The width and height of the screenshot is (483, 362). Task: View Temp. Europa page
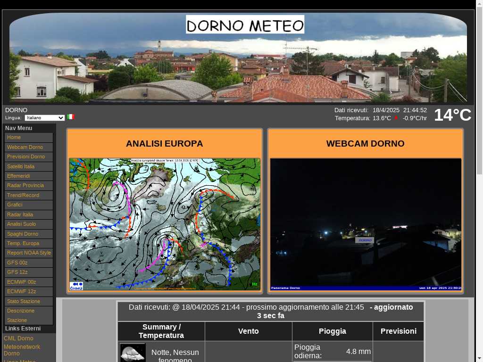pos(29,244)
